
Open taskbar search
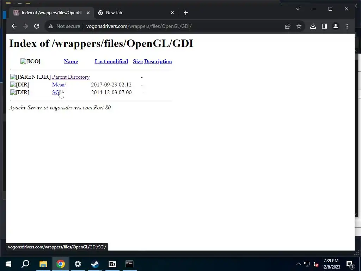pyautogui.click(x=25, y=264)
